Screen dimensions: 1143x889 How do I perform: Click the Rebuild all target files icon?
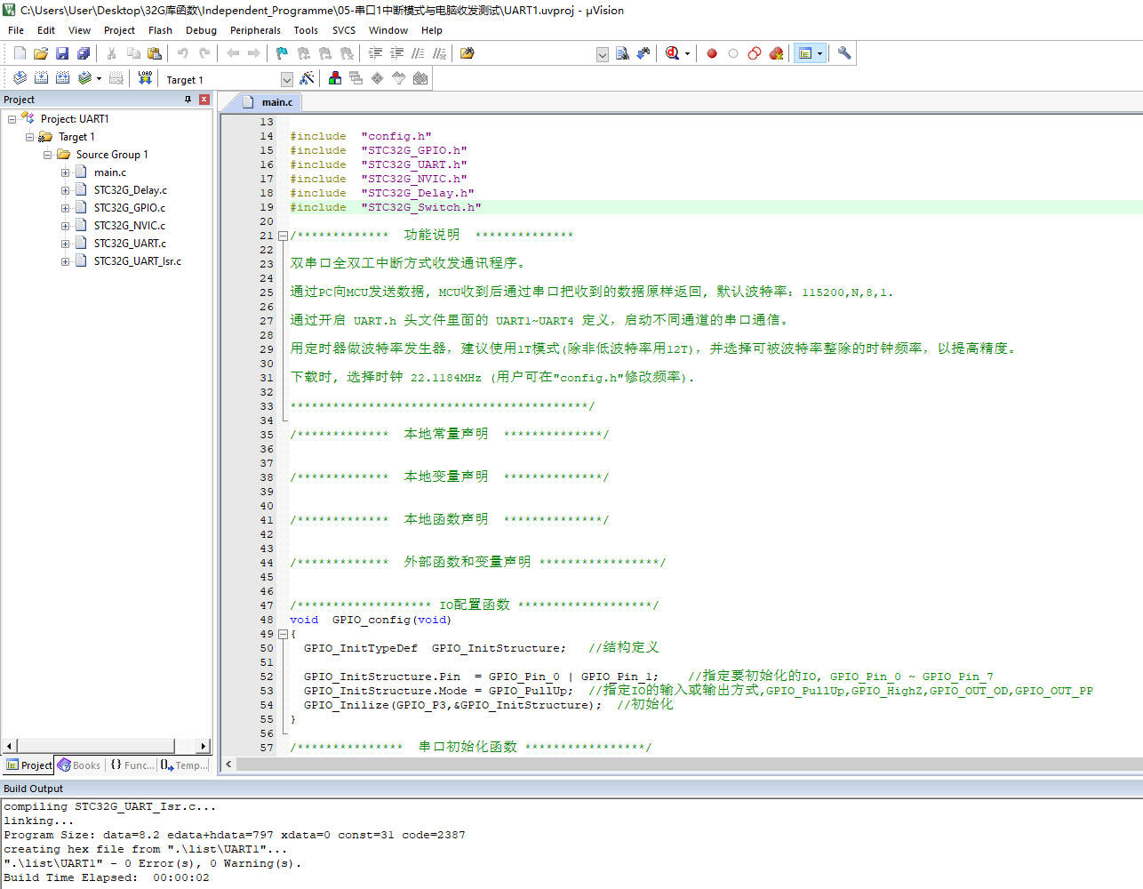tap(62, 78)
